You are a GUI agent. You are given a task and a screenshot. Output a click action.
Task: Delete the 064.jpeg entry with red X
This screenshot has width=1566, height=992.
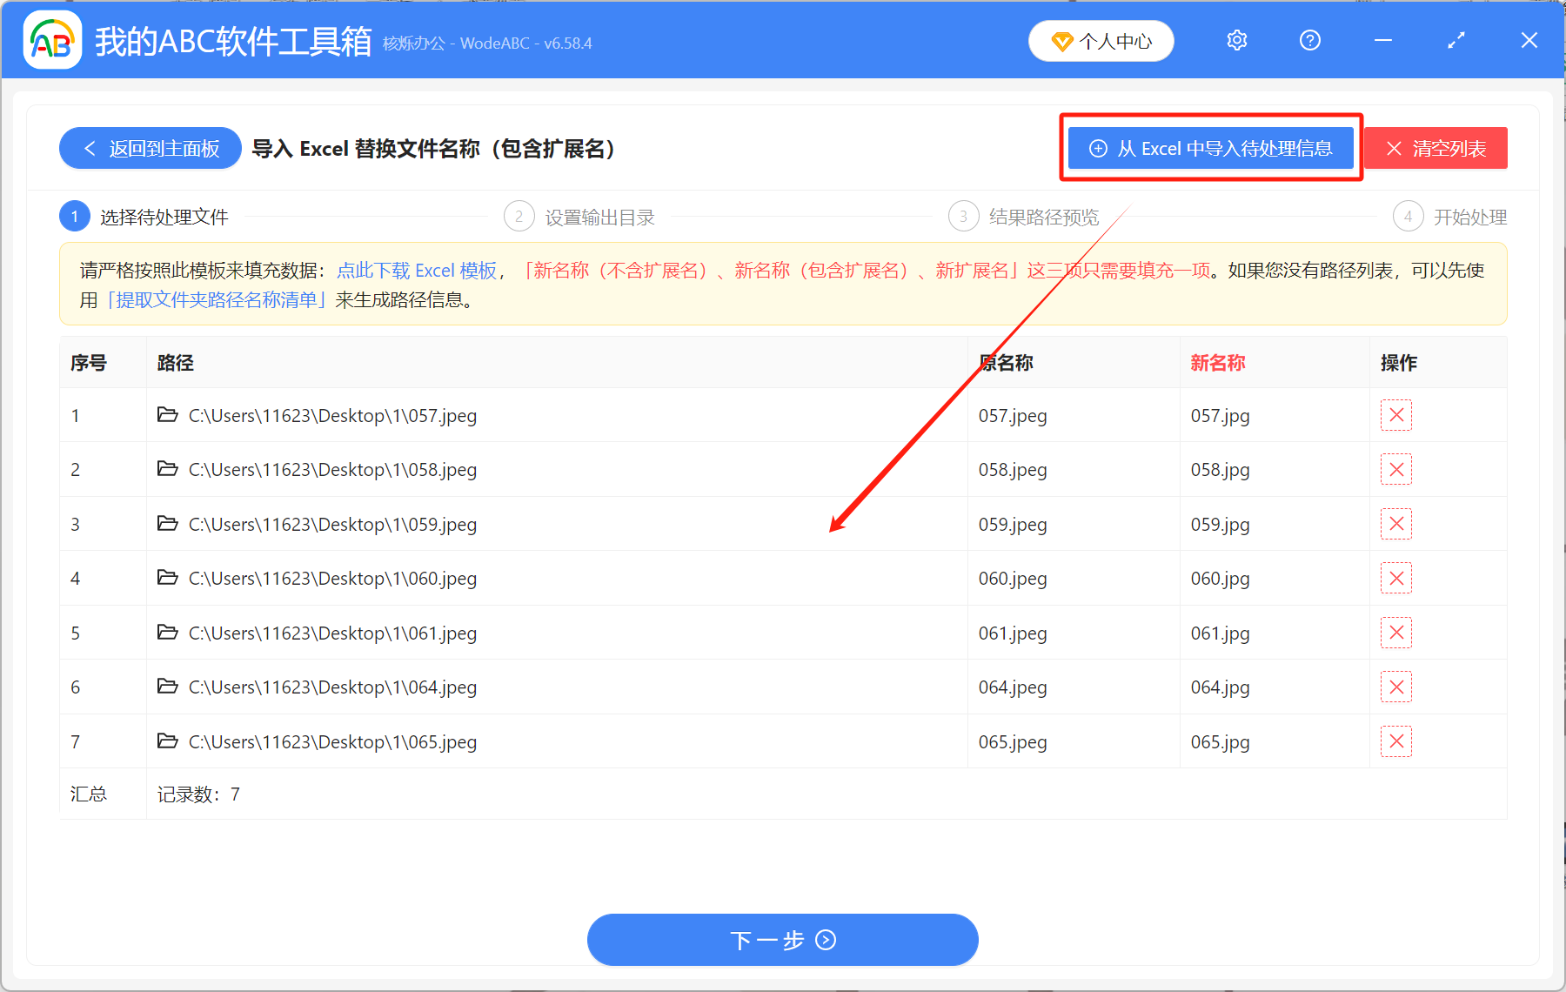(1396, 687)
